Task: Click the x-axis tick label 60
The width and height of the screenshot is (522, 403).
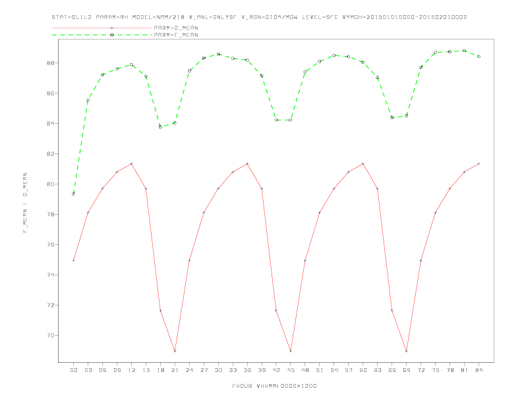Action: [x=363, y=370]
